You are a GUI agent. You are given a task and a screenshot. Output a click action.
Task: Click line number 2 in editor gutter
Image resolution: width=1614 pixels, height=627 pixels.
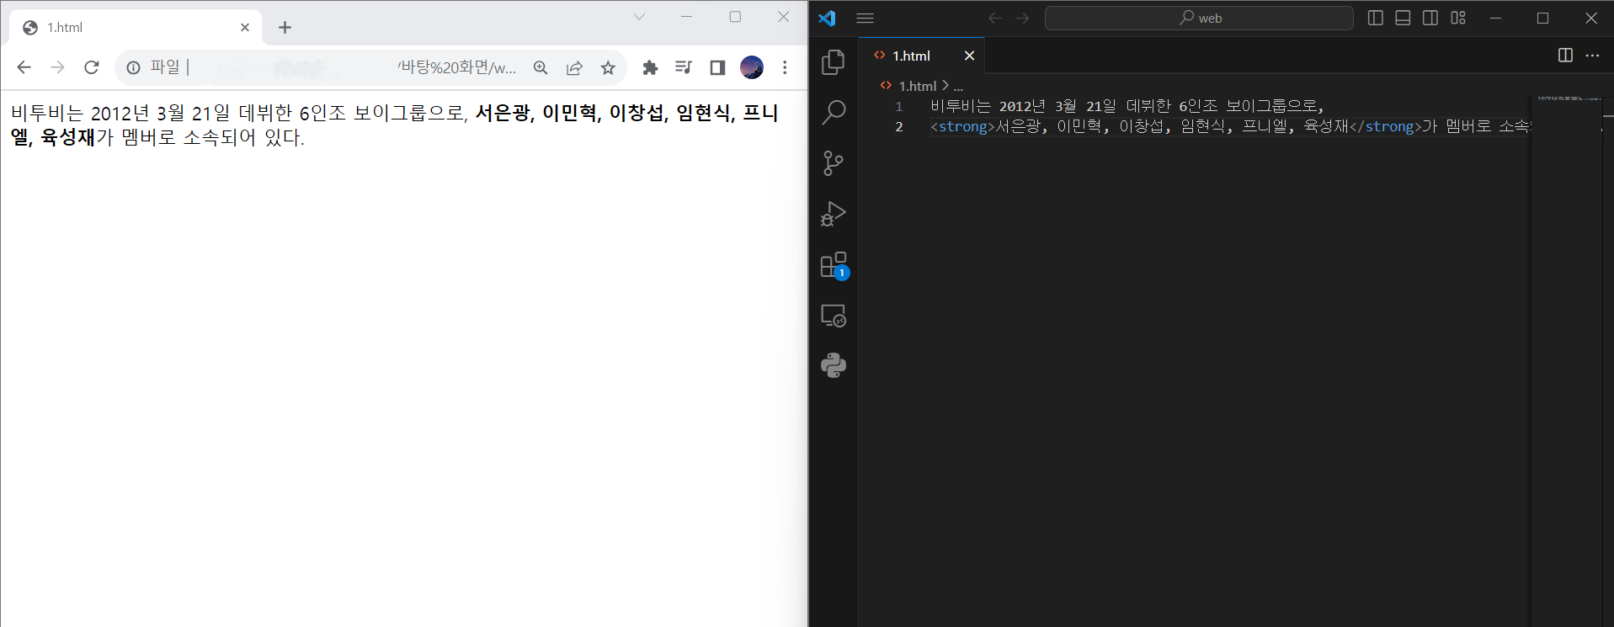899,127
